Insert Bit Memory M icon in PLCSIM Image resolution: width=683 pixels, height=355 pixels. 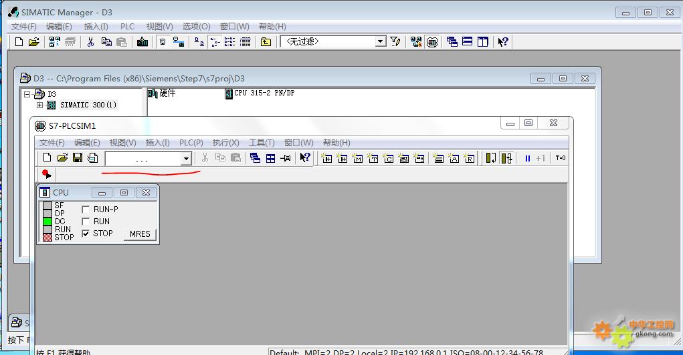click(358, 158)
